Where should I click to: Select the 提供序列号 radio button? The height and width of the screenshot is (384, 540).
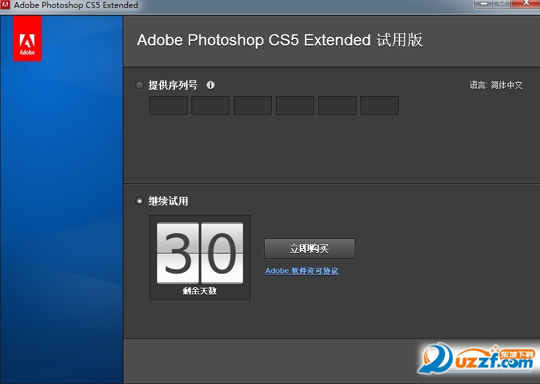[x=139, y=85]
